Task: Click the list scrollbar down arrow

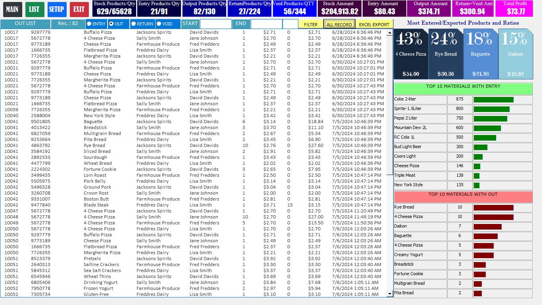Action: click(x=390, y=294)
